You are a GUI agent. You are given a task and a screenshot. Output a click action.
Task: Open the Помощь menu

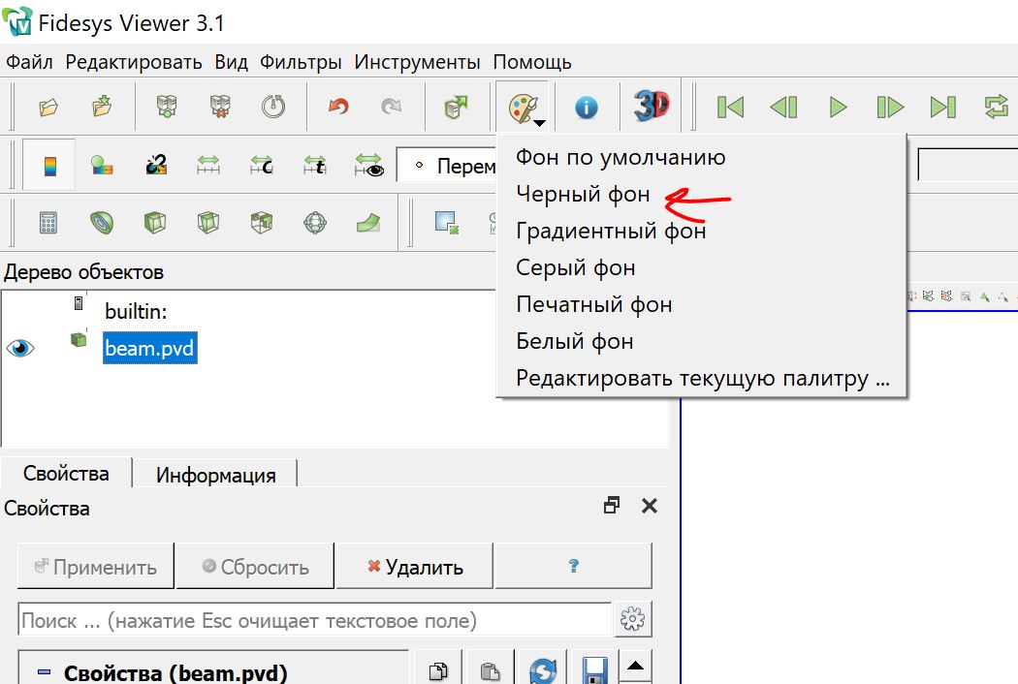pos(532,62)
